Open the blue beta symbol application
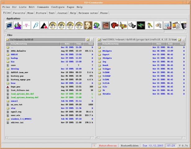The height and width of the screenshot is (149, 191). pos(35,25)
